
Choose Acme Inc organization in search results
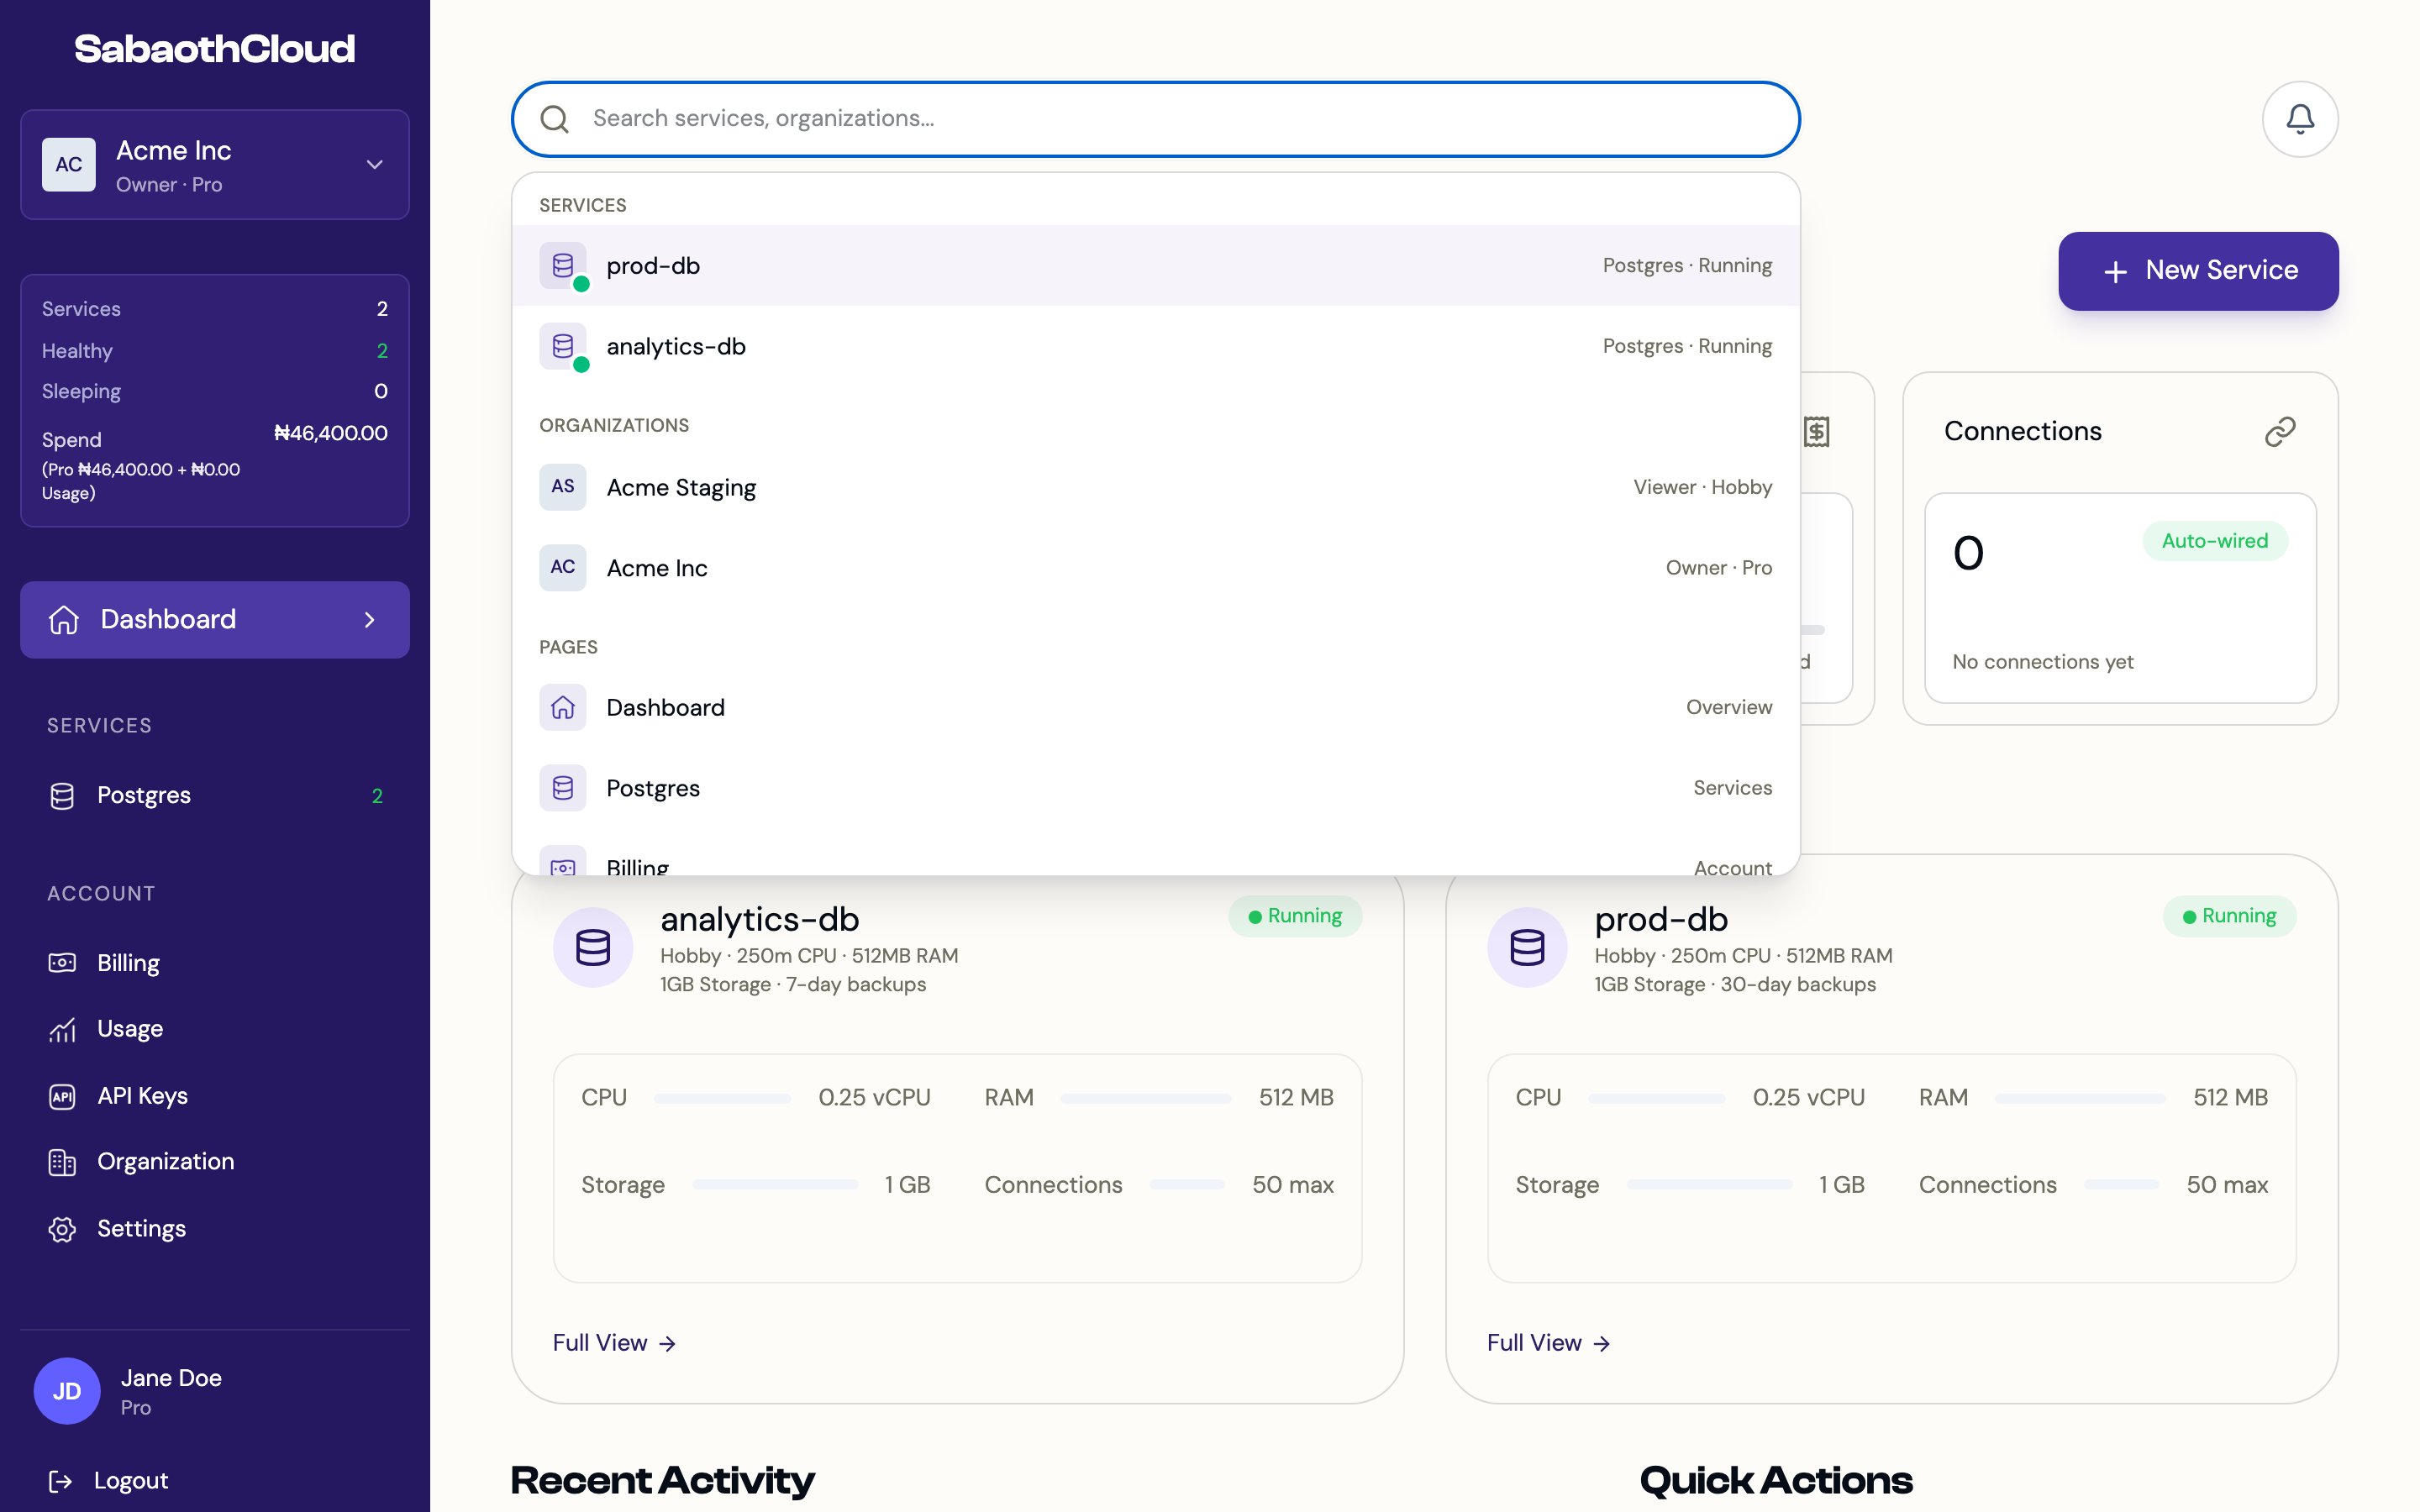[1156, 568]
